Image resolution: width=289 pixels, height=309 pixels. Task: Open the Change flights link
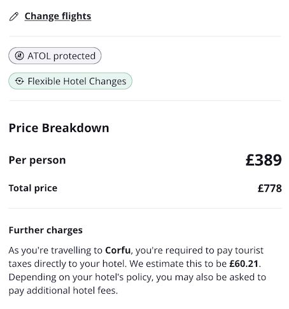[x=58, y=17]
